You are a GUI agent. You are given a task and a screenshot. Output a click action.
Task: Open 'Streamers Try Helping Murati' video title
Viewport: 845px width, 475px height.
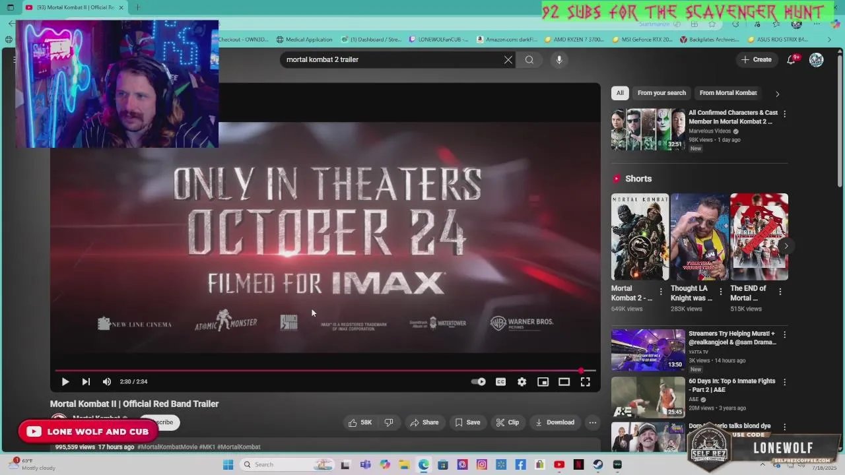[732, 338]
